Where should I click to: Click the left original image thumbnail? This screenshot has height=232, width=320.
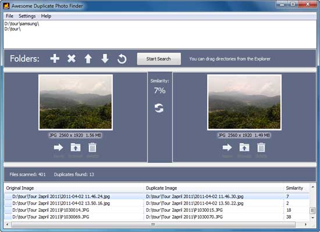(x=76, y=102)
